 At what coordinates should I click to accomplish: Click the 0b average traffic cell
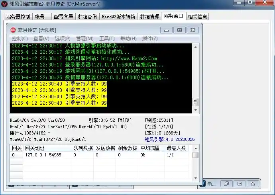tap(151, 155)
